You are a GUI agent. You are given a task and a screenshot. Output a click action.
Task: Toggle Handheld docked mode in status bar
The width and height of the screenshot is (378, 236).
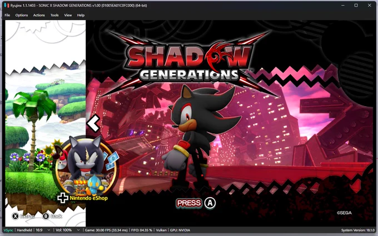click(x=24, y=230)
